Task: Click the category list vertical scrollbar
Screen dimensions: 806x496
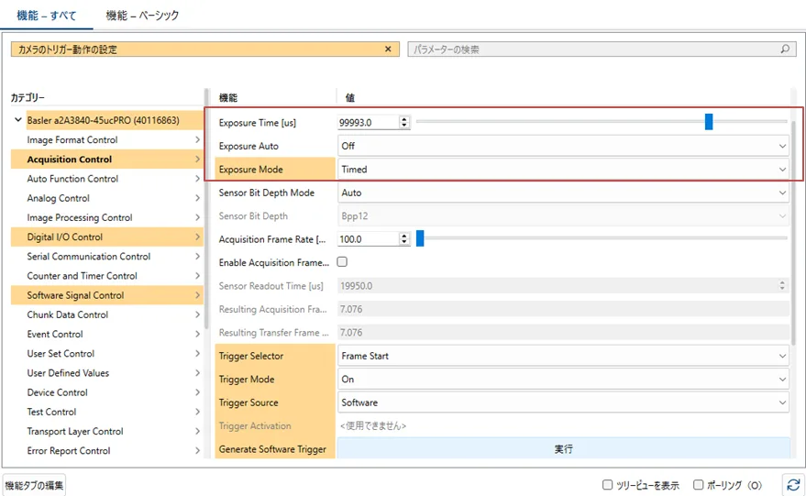Action: click(206, 208)
